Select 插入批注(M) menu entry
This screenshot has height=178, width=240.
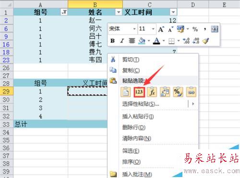pos(137,174)
